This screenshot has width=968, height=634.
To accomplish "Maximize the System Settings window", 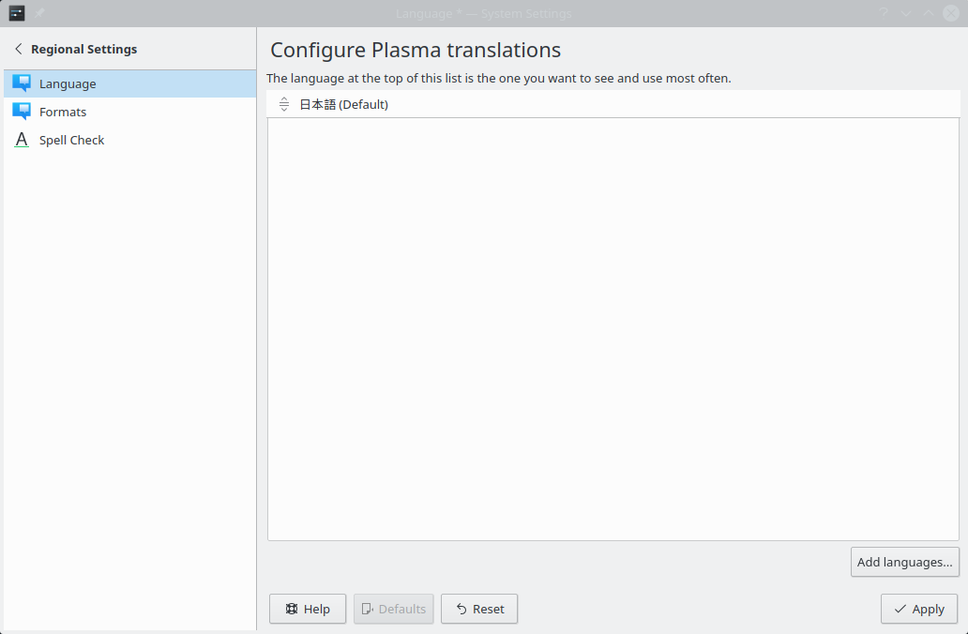I will click(x=929, y=13).
